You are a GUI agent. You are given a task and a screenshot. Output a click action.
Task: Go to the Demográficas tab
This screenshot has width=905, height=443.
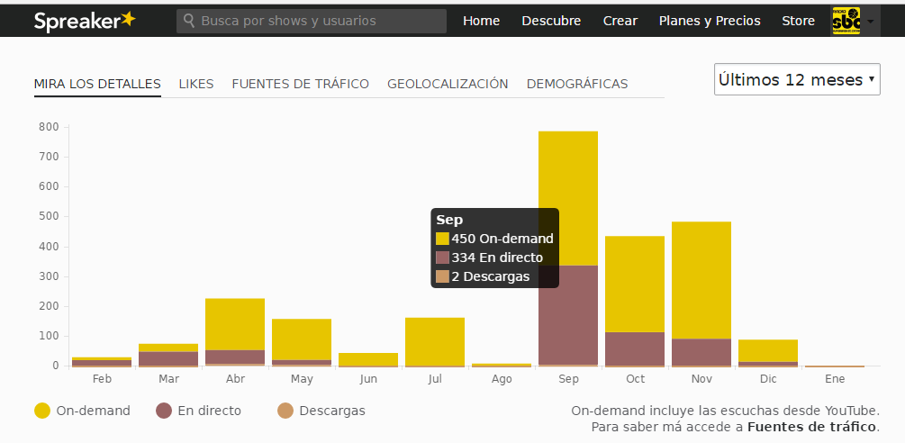pos(577,84)
